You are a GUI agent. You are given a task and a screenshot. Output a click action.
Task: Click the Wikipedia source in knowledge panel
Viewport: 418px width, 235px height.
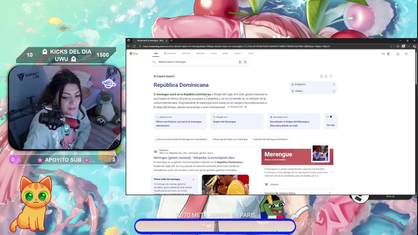(272, 185)
